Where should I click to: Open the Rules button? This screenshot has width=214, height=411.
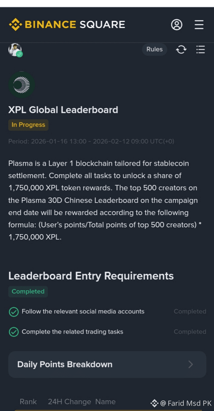[155, 50]
